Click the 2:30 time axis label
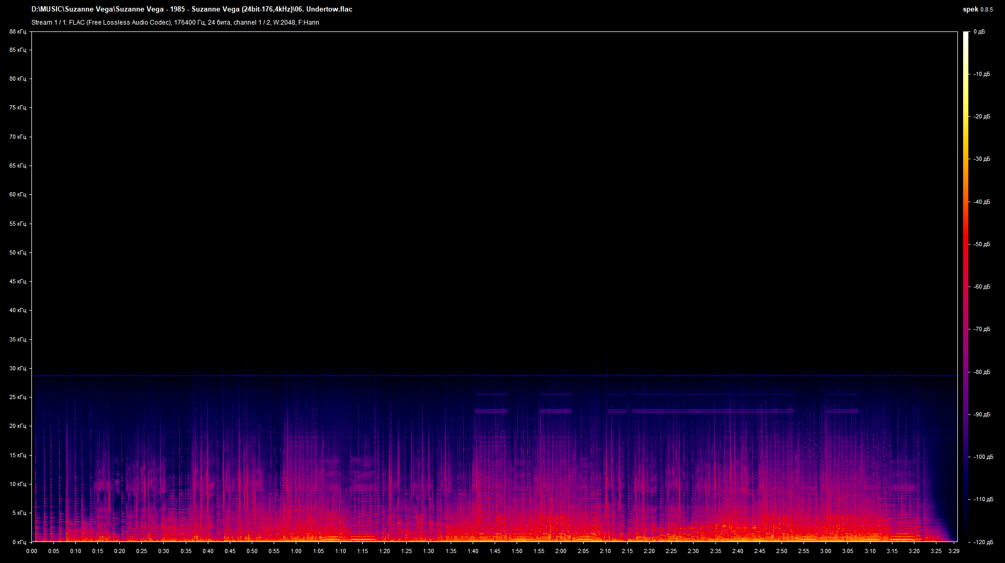Viewport: 1005px width, 563px height. tap(693, 551)
